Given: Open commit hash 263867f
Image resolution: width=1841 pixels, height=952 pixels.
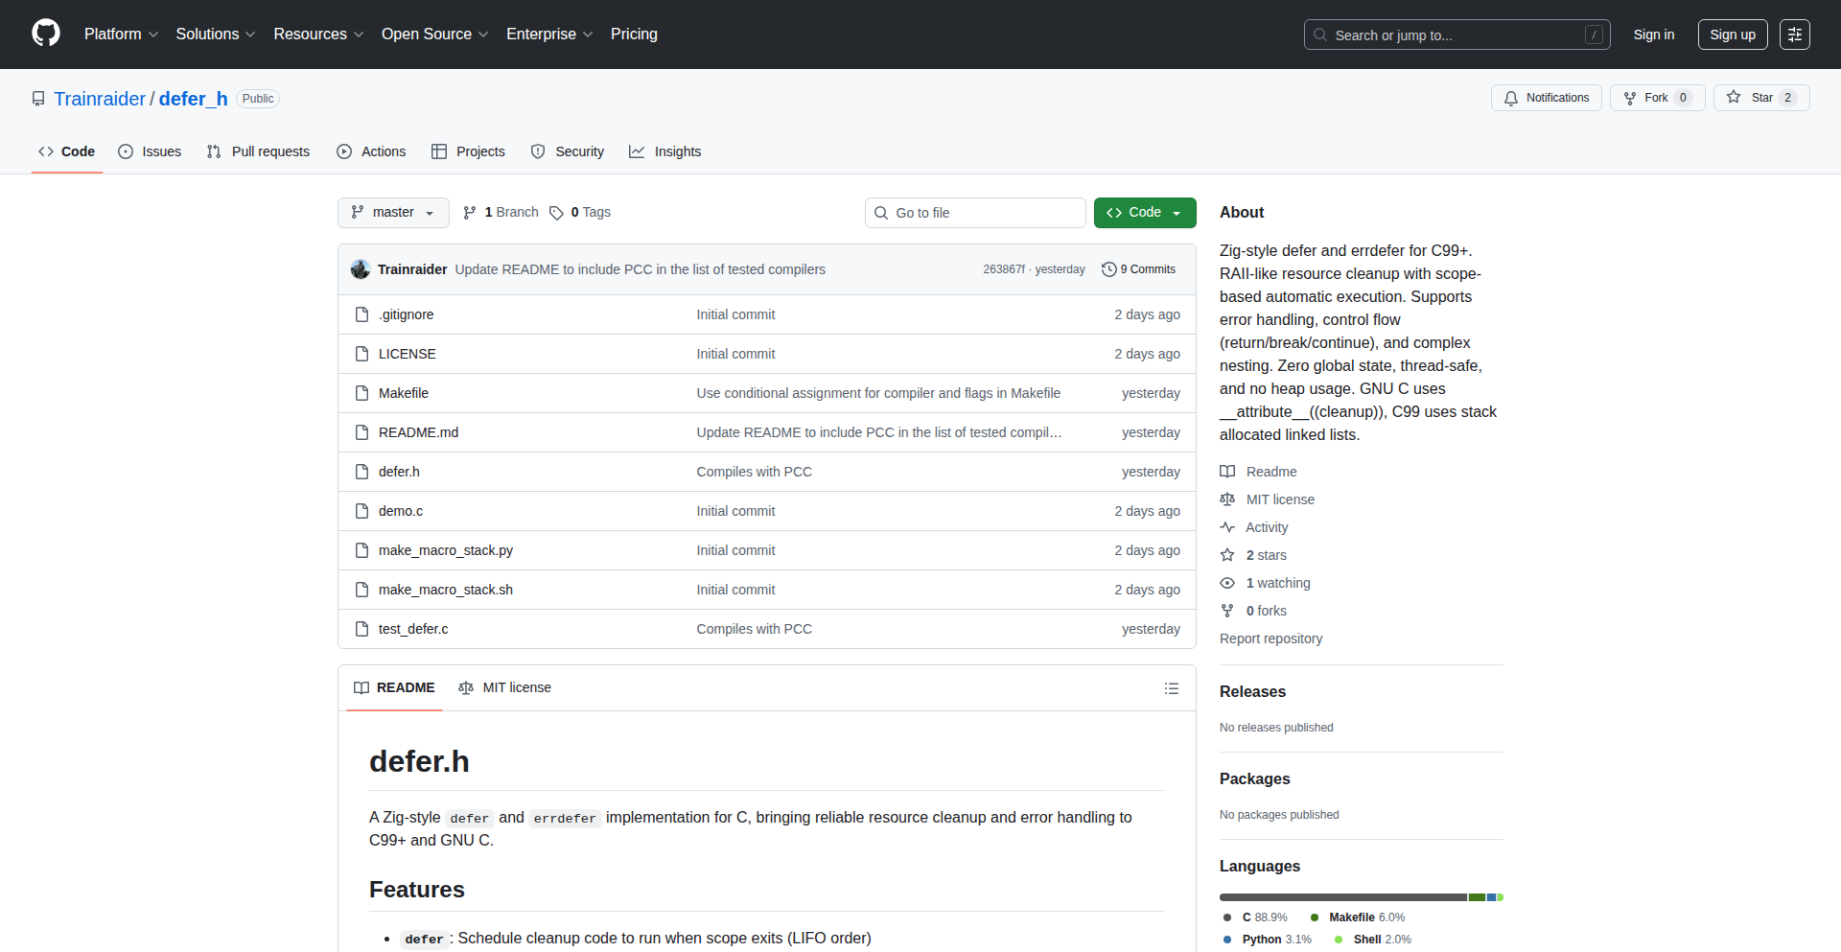Looking at the screenshot, I should [1003, 269].
